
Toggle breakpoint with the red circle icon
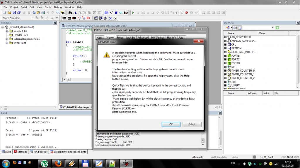[187, 13]
